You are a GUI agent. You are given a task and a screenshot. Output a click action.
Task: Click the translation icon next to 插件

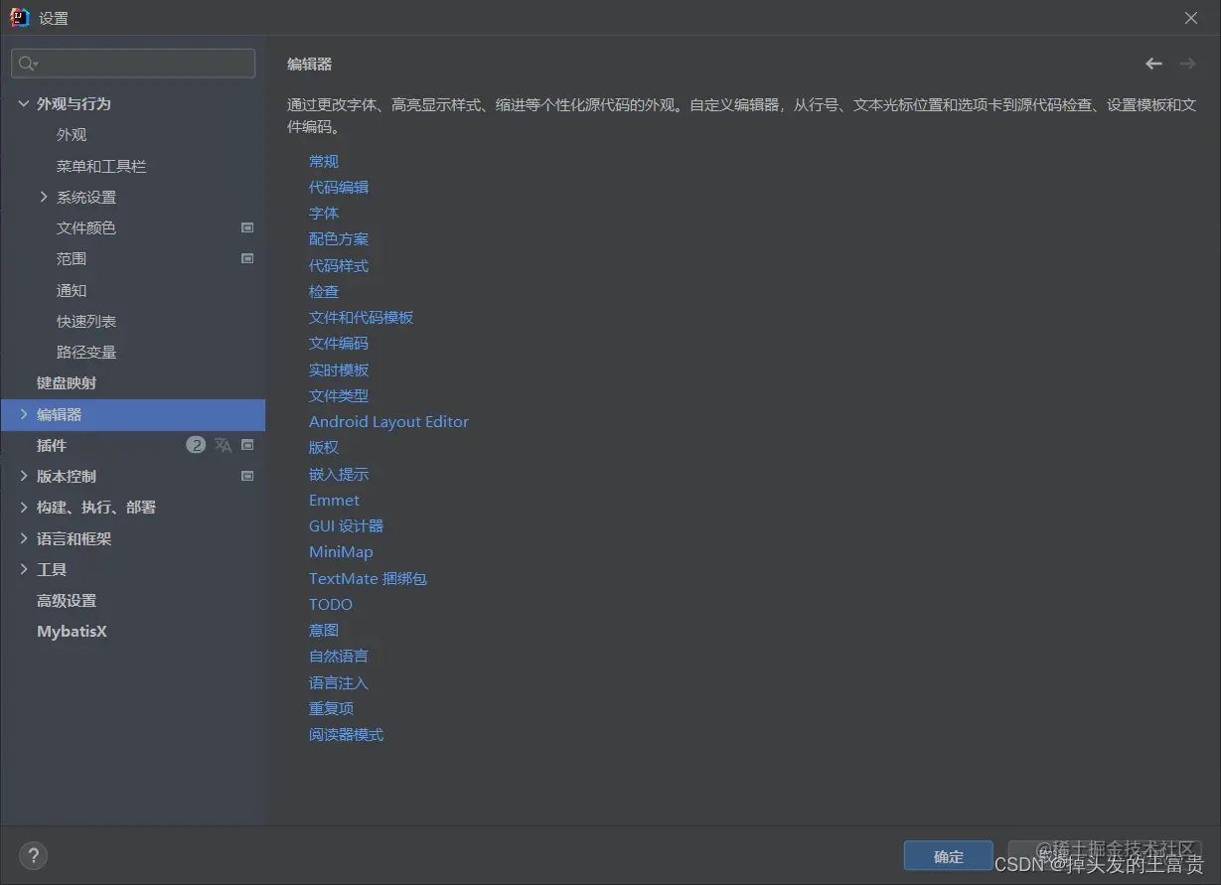[223, 444]
